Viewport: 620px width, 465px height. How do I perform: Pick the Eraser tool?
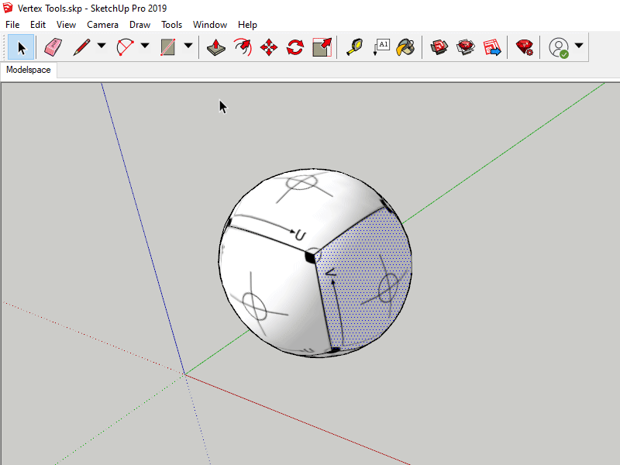pyautogui.click(x=53, y=47)
